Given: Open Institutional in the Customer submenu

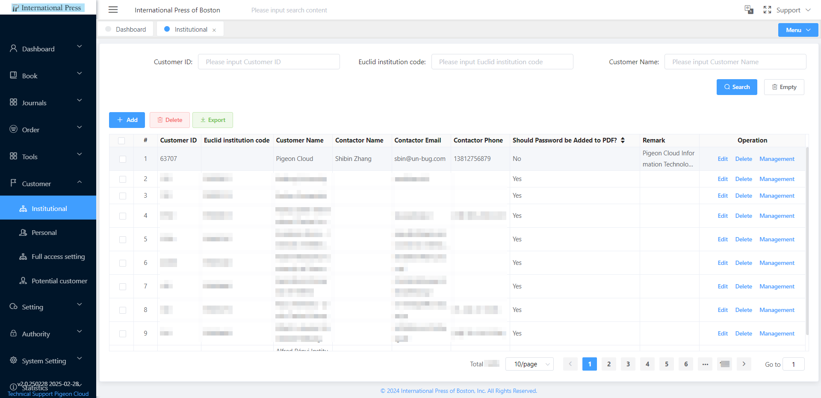Looking at the screenshot, I should click(48, 208).
